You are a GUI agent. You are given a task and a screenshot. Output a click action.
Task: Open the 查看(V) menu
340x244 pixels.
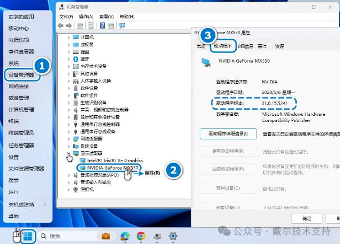[103, 17]
